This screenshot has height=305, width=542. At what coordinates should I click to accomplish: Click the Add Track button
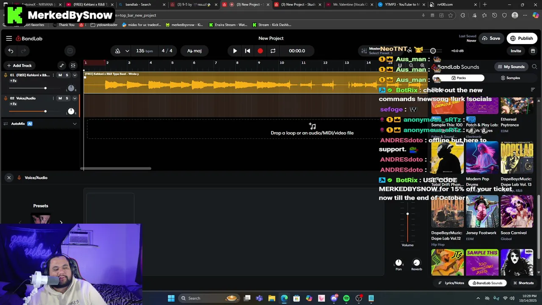tap(19, 66)
